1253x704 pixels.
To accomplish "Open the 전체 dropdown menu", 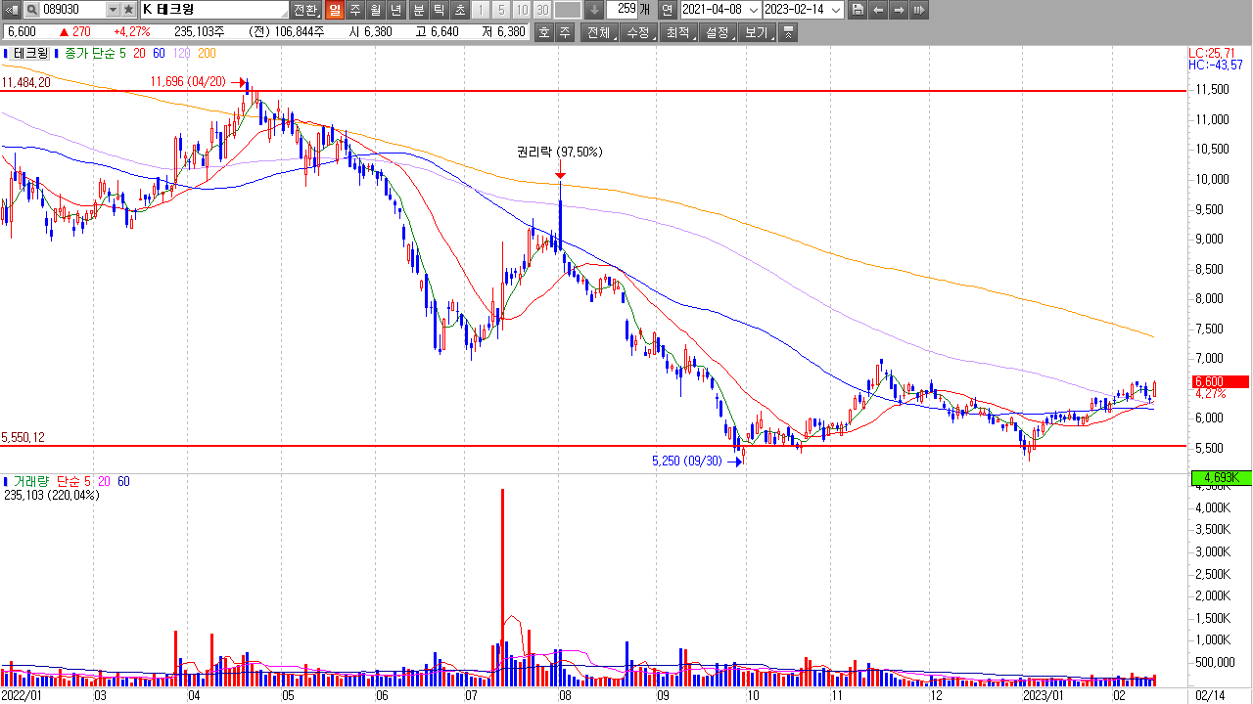I will 599,32.
